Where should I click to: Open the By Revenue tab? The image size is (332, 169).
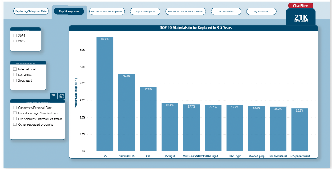coord(261,11)
